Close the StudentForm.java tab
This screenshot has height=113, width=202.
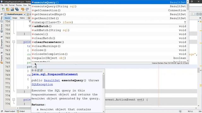(25, 14)
